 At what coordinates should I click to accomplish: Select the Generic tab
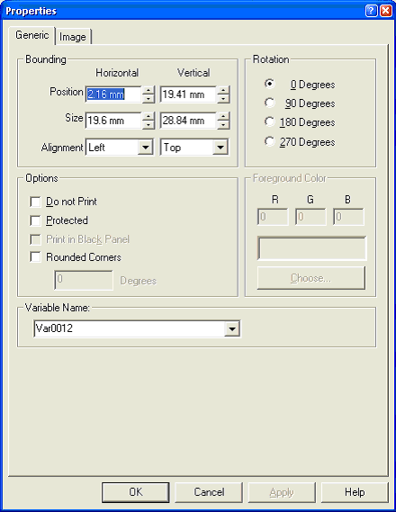(x=32, y=35)
